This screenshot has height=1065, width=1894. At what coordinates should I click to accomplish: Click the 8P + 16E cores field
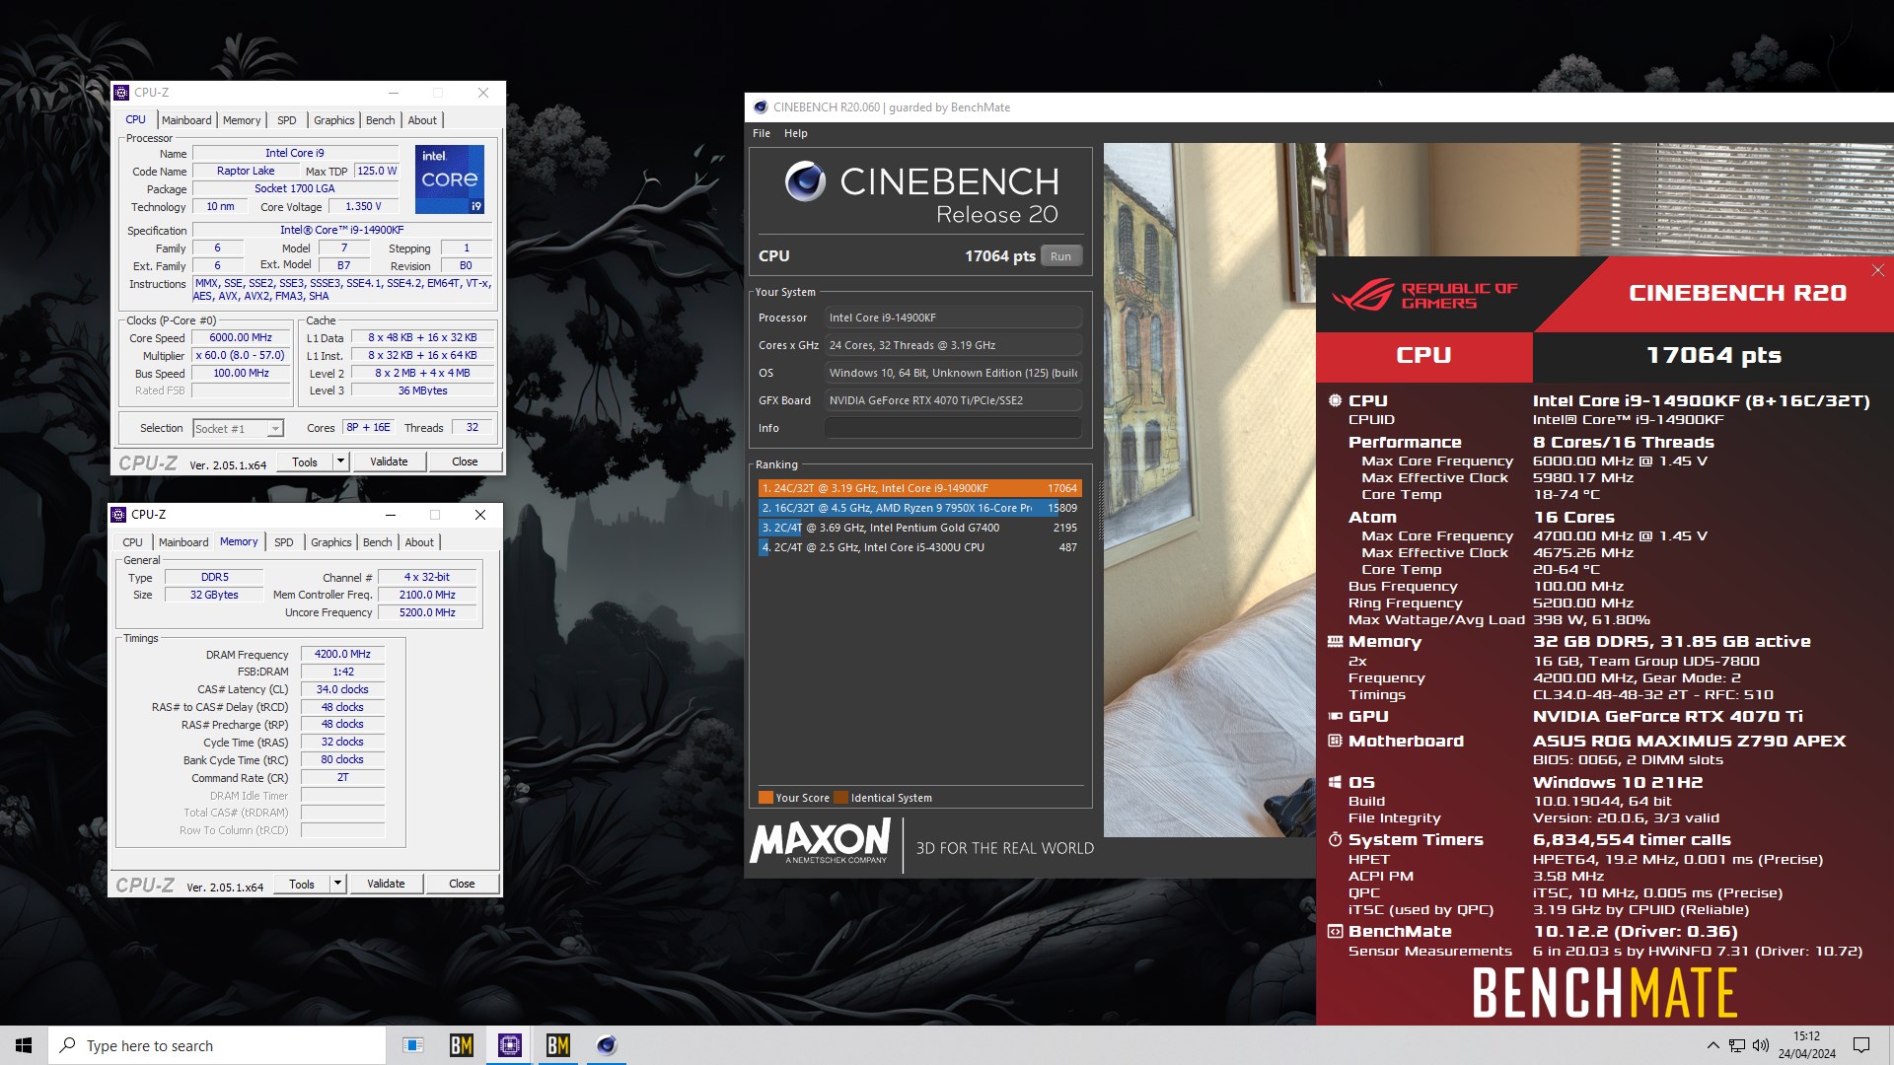(368, 428)
